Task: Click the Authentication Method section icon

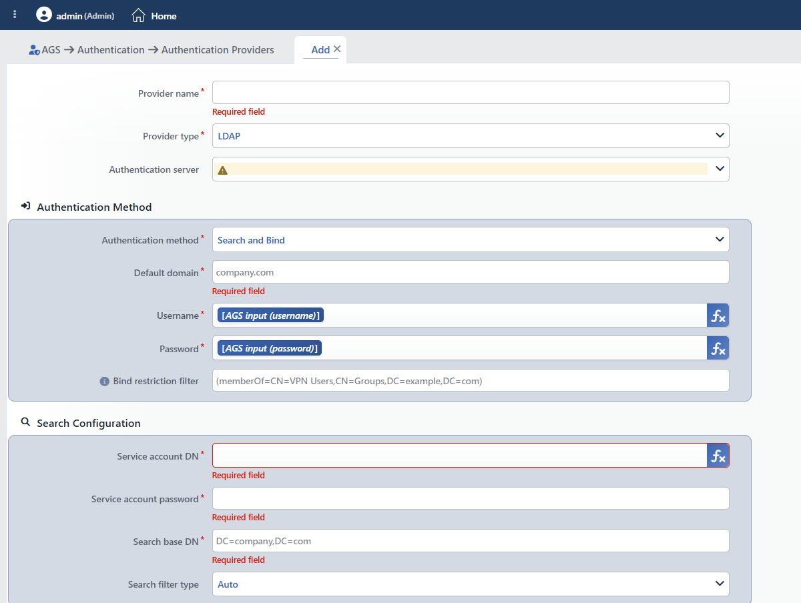Action: tap(25, 206)
